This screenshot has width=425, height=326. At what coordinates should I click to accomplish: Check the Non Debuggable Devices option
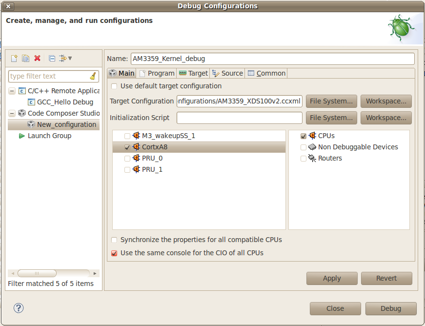304,147
